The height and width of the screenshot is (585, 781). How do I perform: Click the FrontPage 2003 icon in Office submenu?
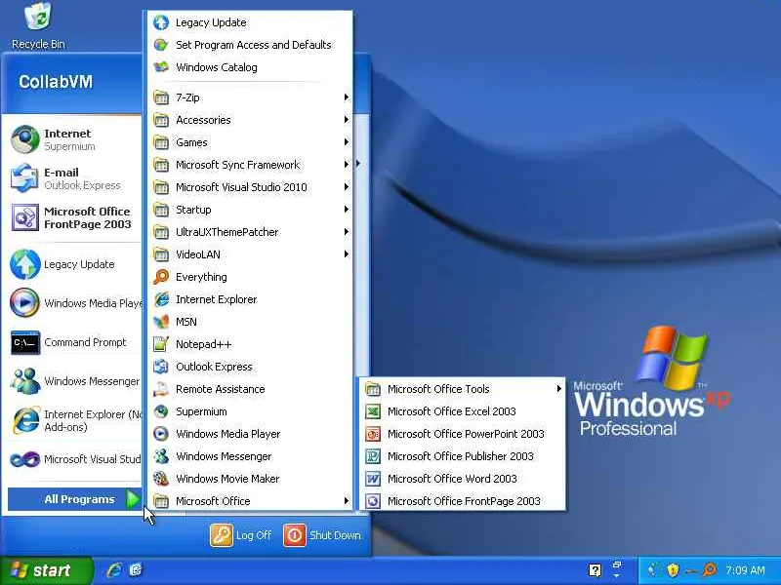click(x=373, y=501)
